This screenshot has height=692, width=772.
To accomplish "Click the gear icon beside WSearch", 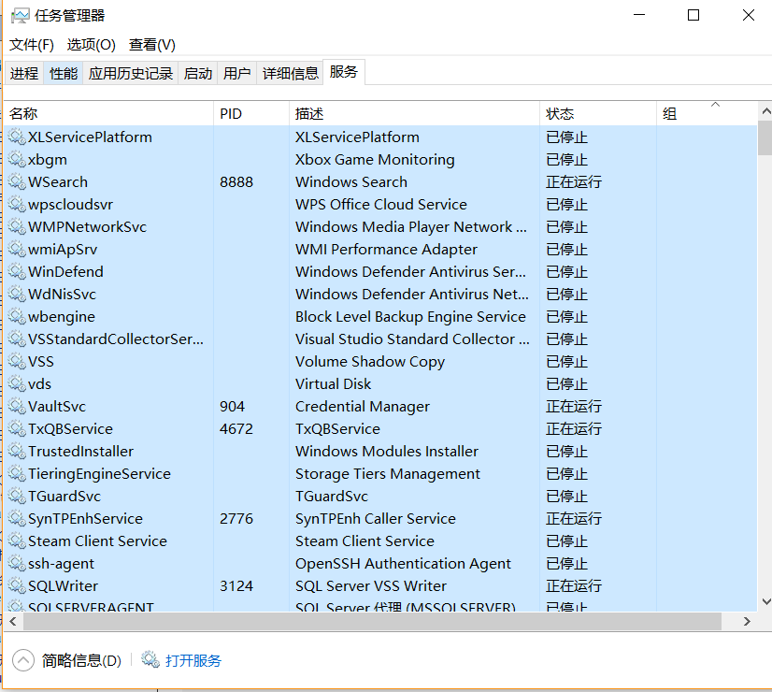I will tap(17, 181).
